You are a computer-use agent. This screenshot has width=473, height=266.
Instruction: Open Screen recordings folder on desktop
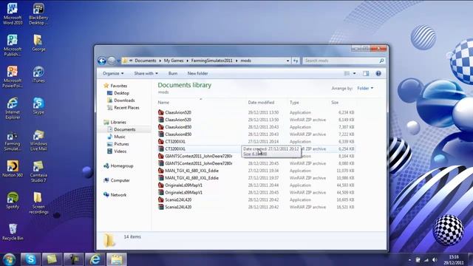point(38,203)
